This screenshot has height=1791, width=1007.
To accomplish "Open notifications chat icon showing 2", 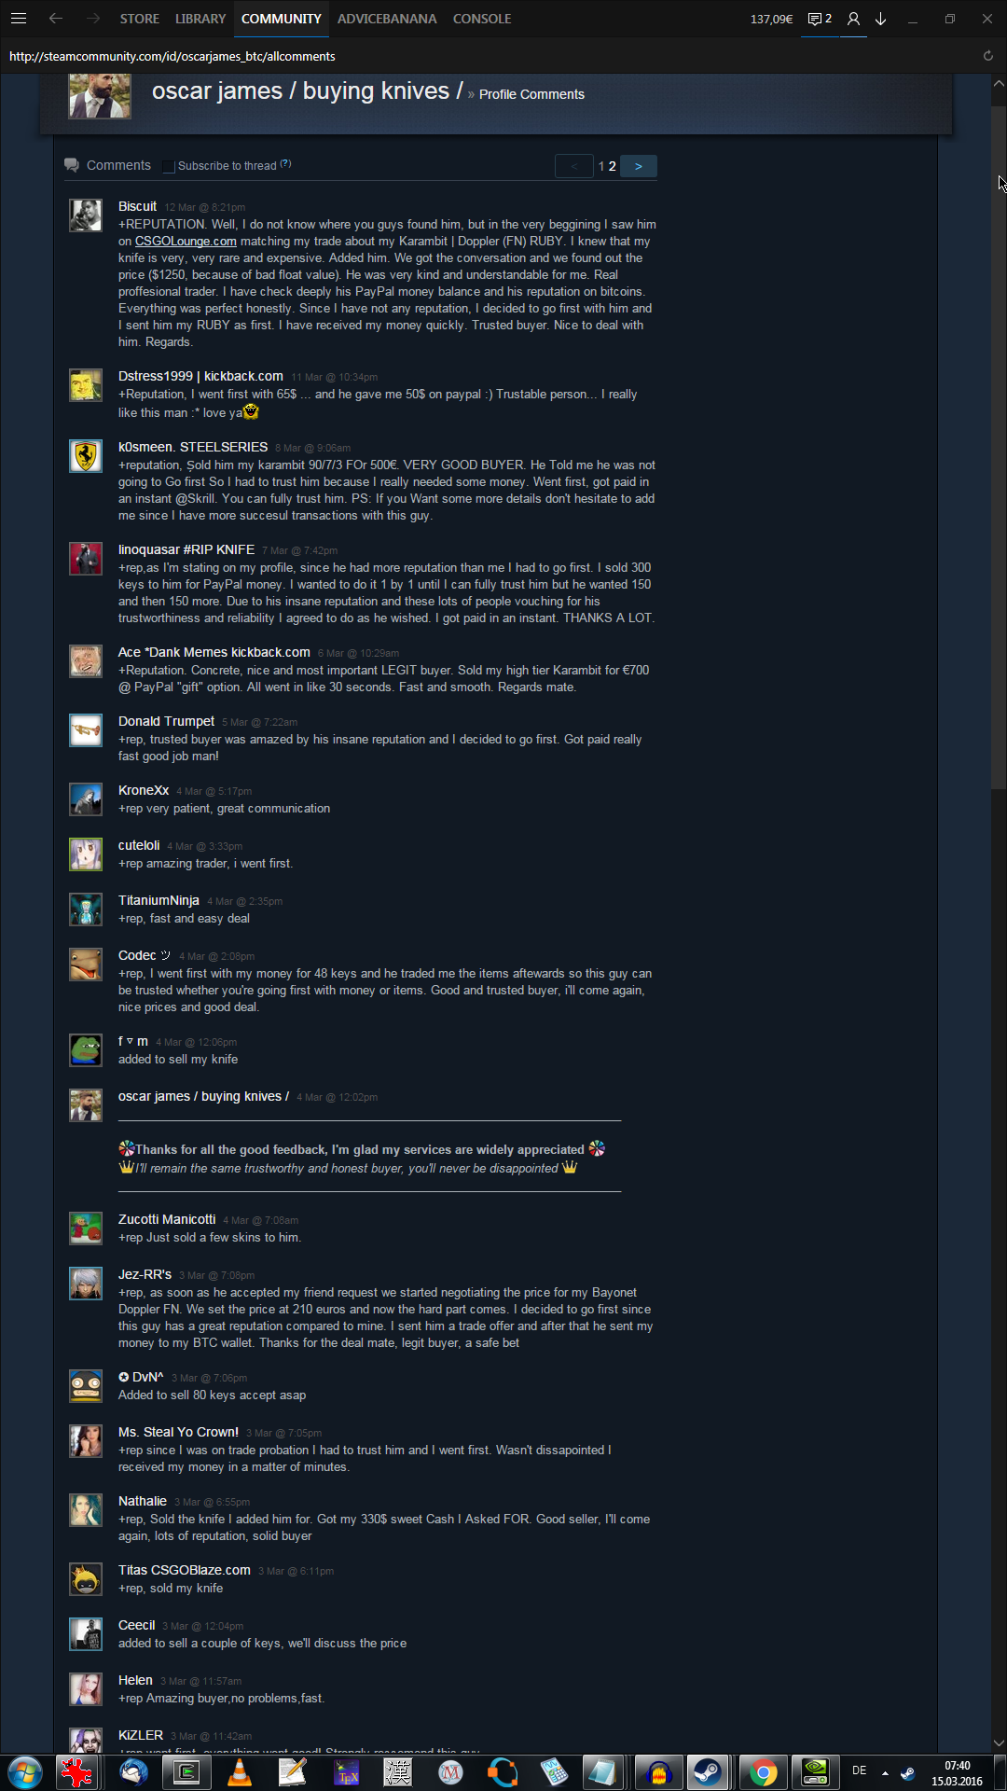I will (x=820, y=19).
